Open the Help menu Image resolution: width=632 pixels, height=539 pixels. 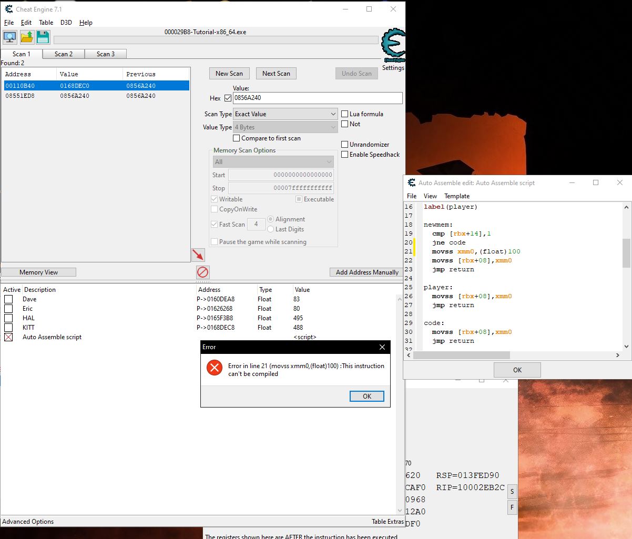pyautogui.click(x=86, y=23)
